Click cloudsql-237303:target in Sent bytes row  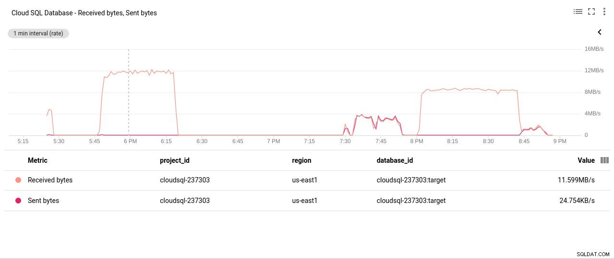pos(411,201)
